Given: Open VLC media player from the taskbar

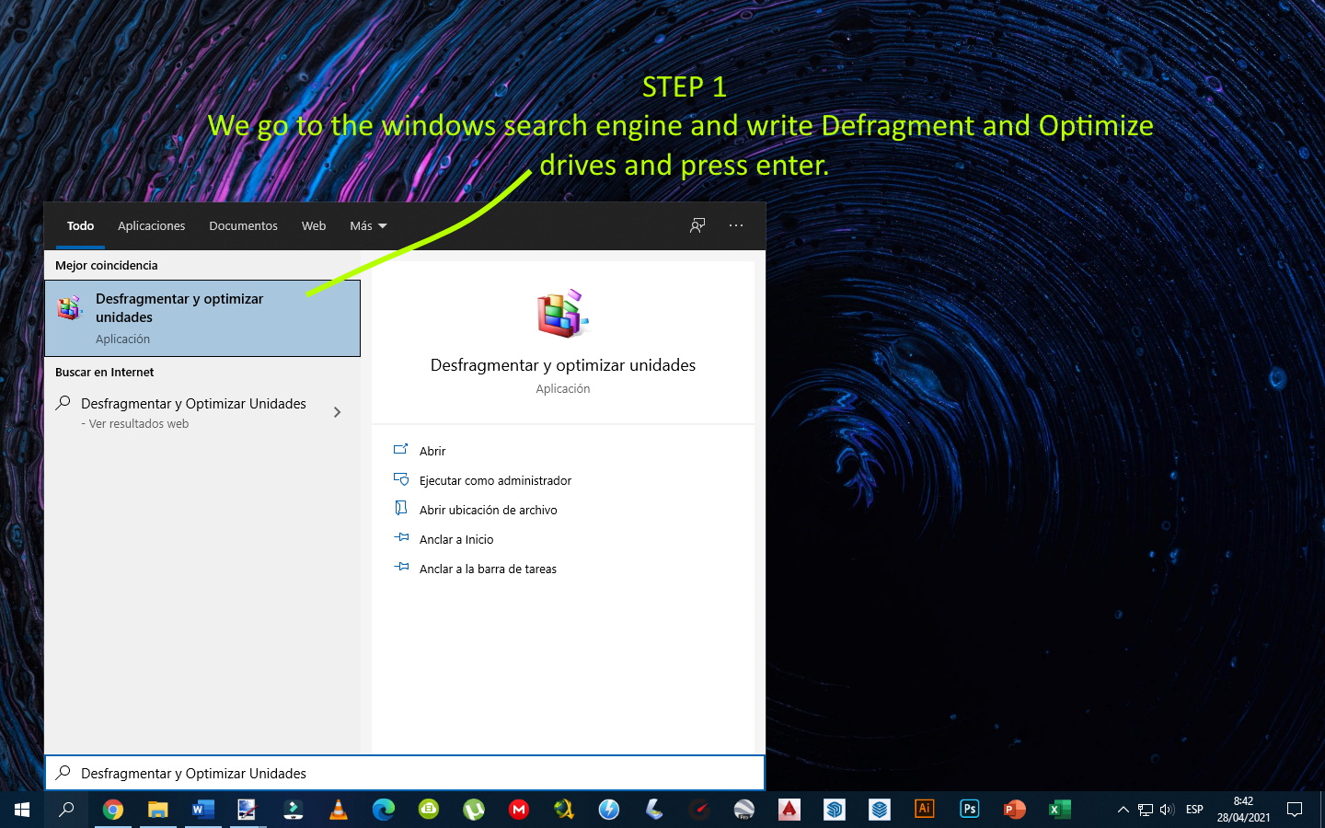Looking at the screenshot, I should point(338,810).
